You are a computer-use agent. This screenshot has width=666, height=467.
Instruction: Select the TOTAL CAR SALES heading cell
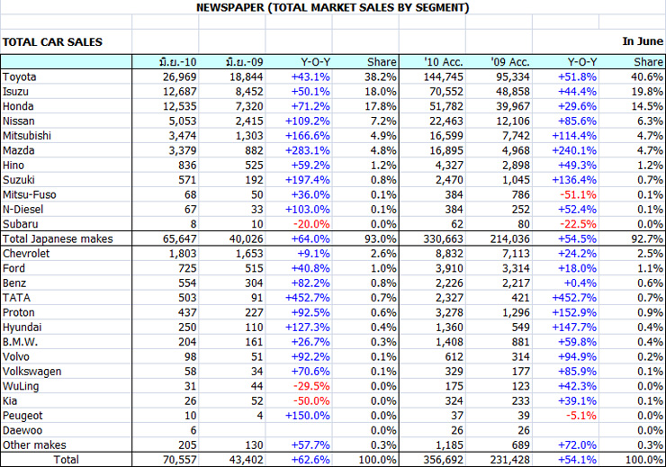[52, 41]
